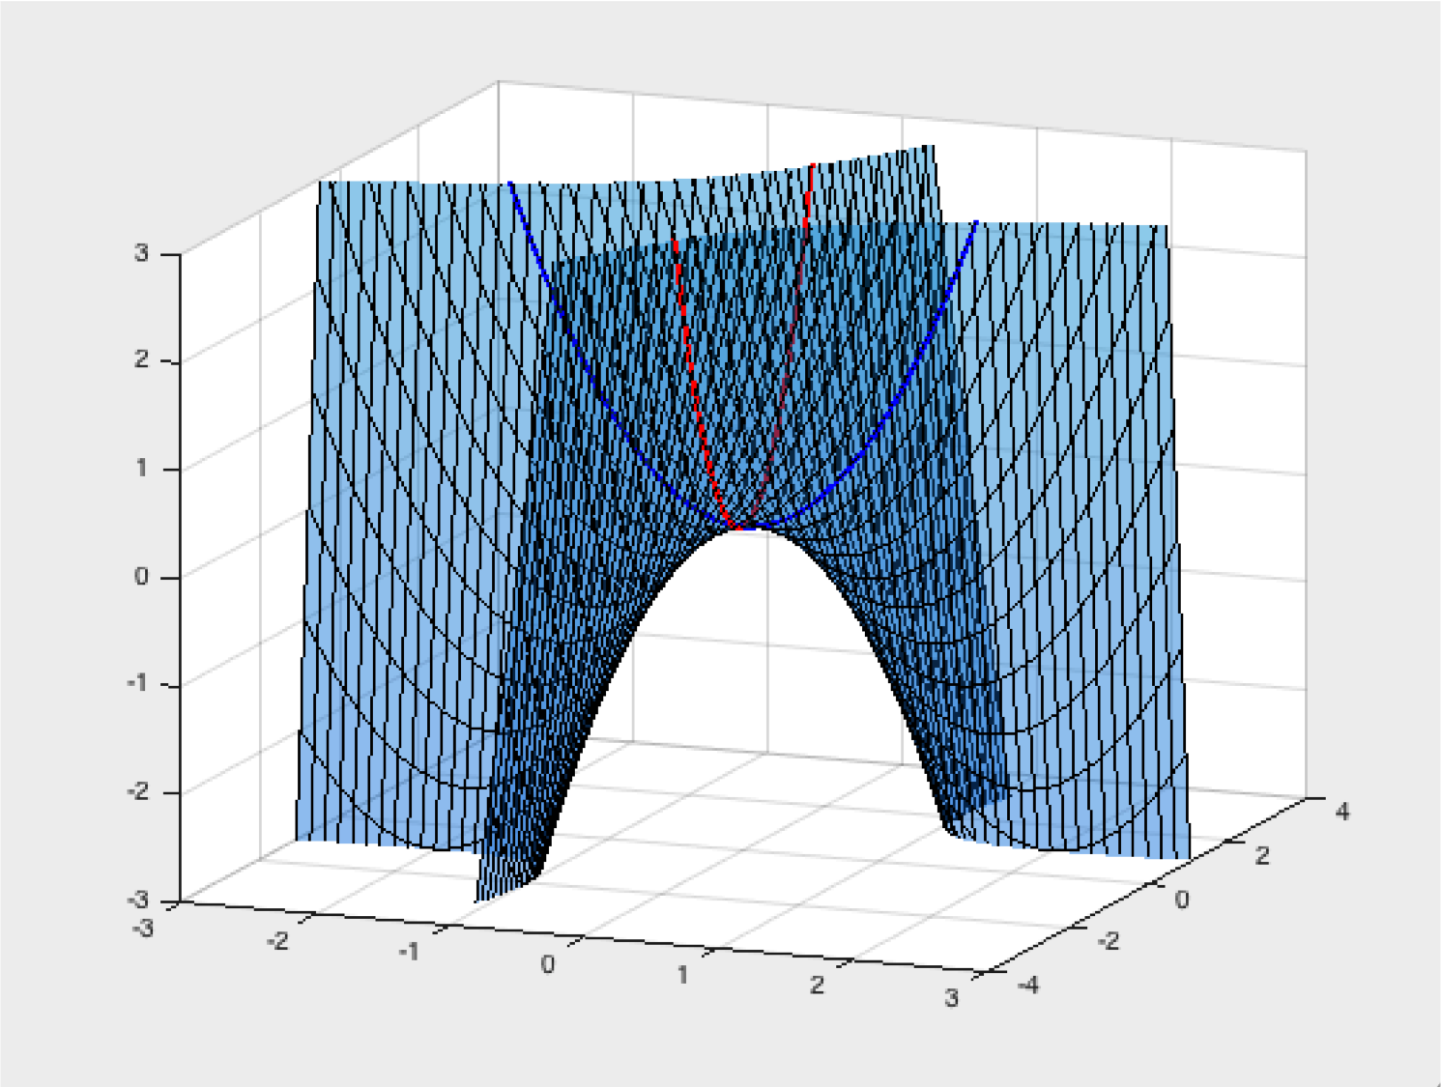
Task: Select the "0" tick on the front horizontal axis
Action: tap(548, 964)
